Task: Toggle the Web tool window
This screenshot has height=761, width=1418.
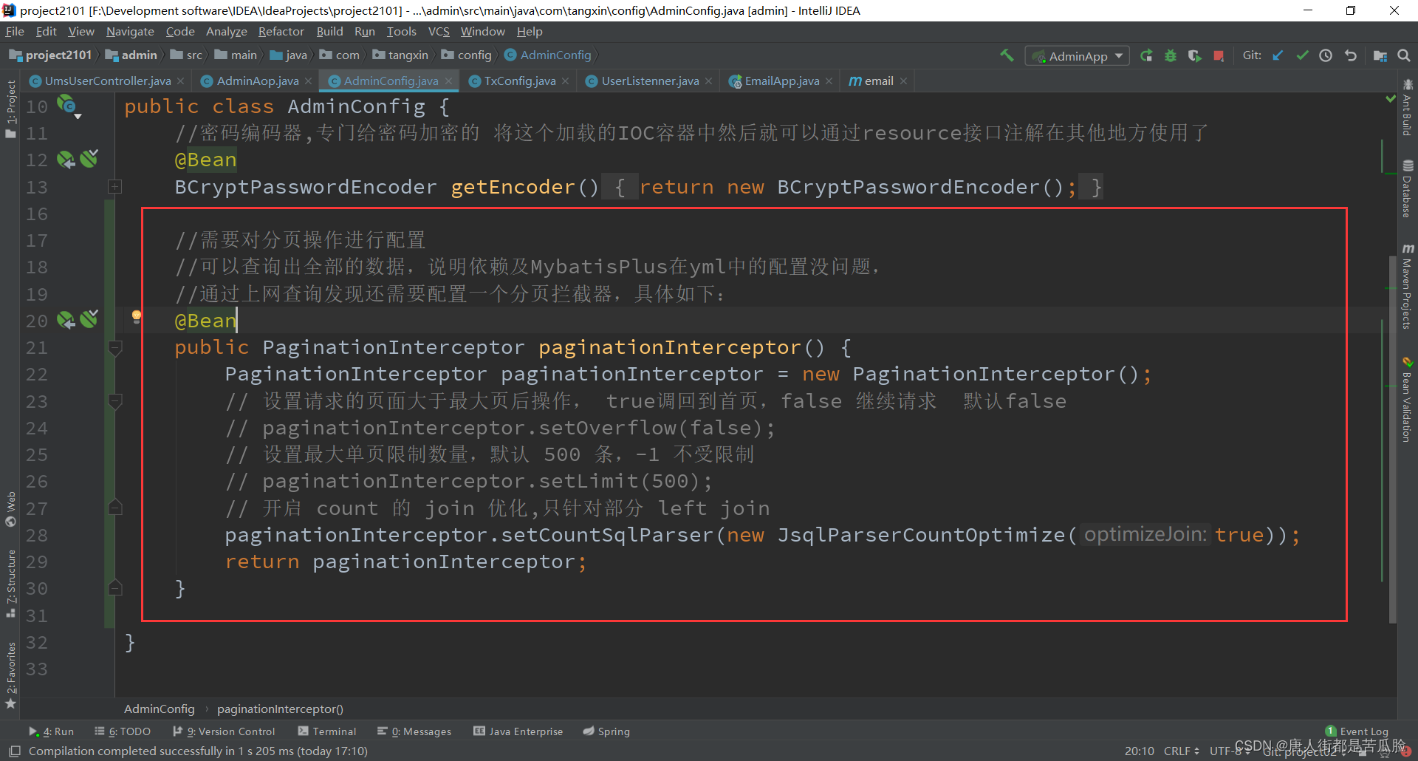Action: 10,508
